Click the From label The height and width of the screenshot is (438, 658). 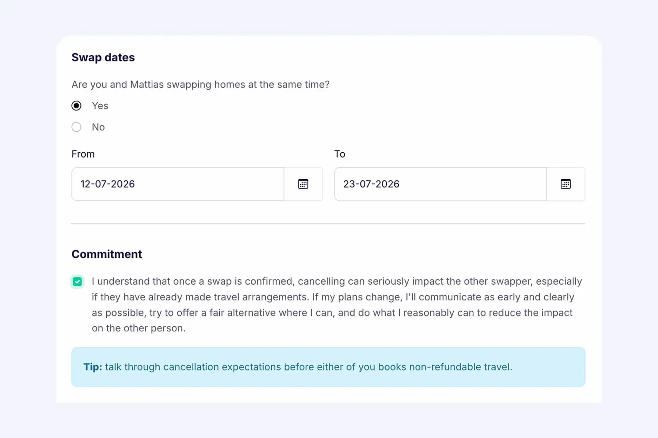point(83,154)
